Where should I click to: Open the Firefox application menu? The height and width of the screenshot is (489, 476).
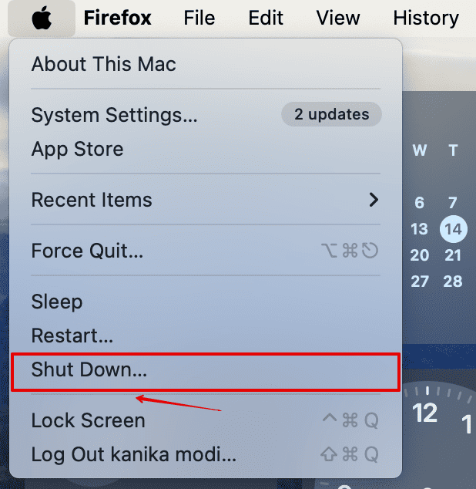(117, 18)
